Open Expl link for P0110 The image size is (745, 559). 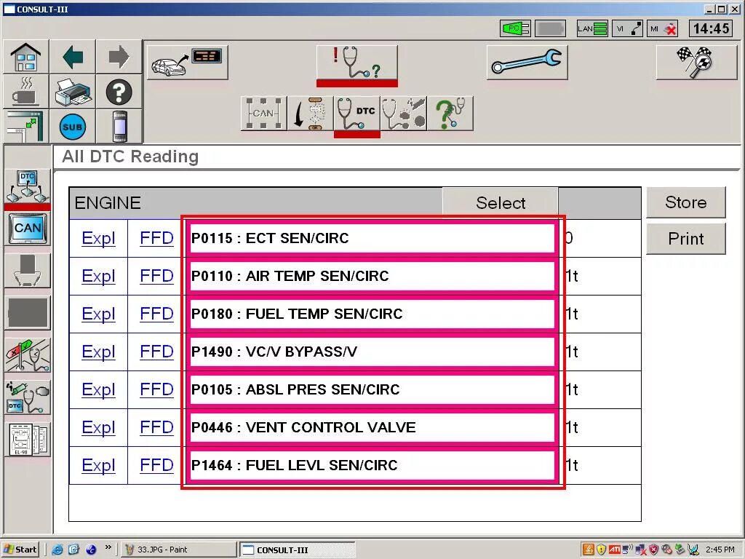(x=98, y=276)
